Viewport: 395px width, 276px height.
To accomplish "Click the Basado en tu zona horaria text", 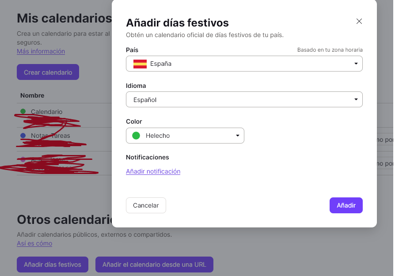I will click(330, 50).
